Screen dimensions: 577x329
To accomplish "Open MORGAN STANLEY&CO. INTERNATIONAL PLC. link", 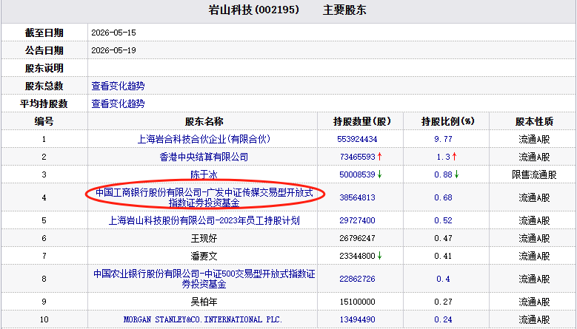I will click(x=203, y=319).
